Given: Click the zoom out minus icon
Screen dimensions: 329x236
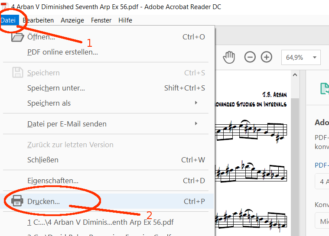Looking at the screenshot, I should [250, 57].
